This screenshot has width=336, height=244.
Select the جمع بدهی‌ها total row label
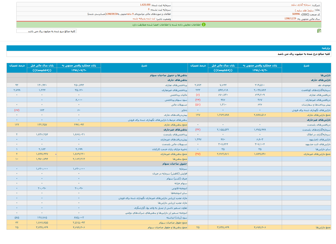(180, 159)
